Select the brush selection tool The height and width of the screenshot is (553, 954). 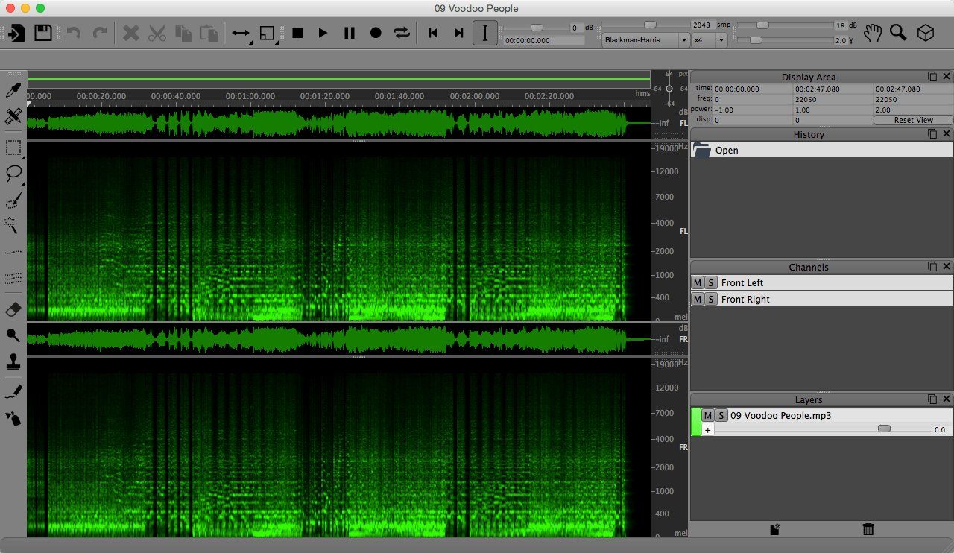(x=13, y=200)
